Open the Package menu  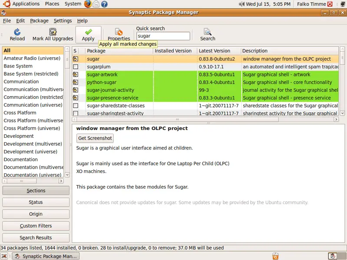(39, 21)
